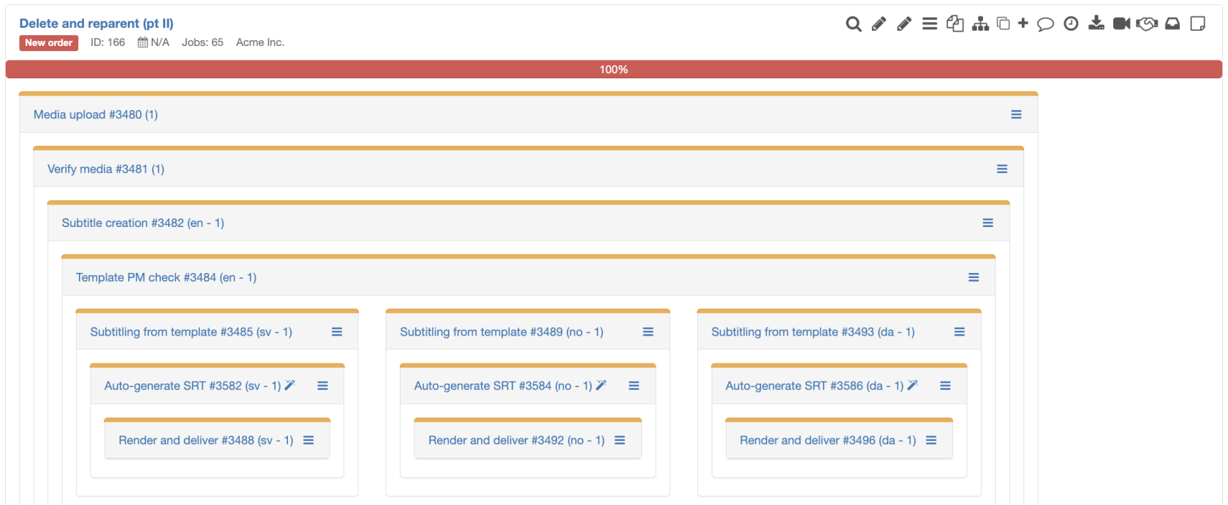Click magic wand icon on Auto-generate SRT #3586
This screenshot has width=1228, height=505.
[912, 385]
